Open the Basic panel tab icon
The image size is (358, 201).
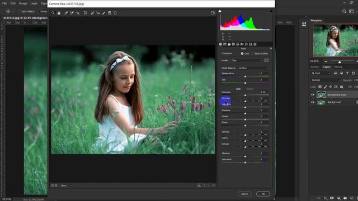(220, 44)
